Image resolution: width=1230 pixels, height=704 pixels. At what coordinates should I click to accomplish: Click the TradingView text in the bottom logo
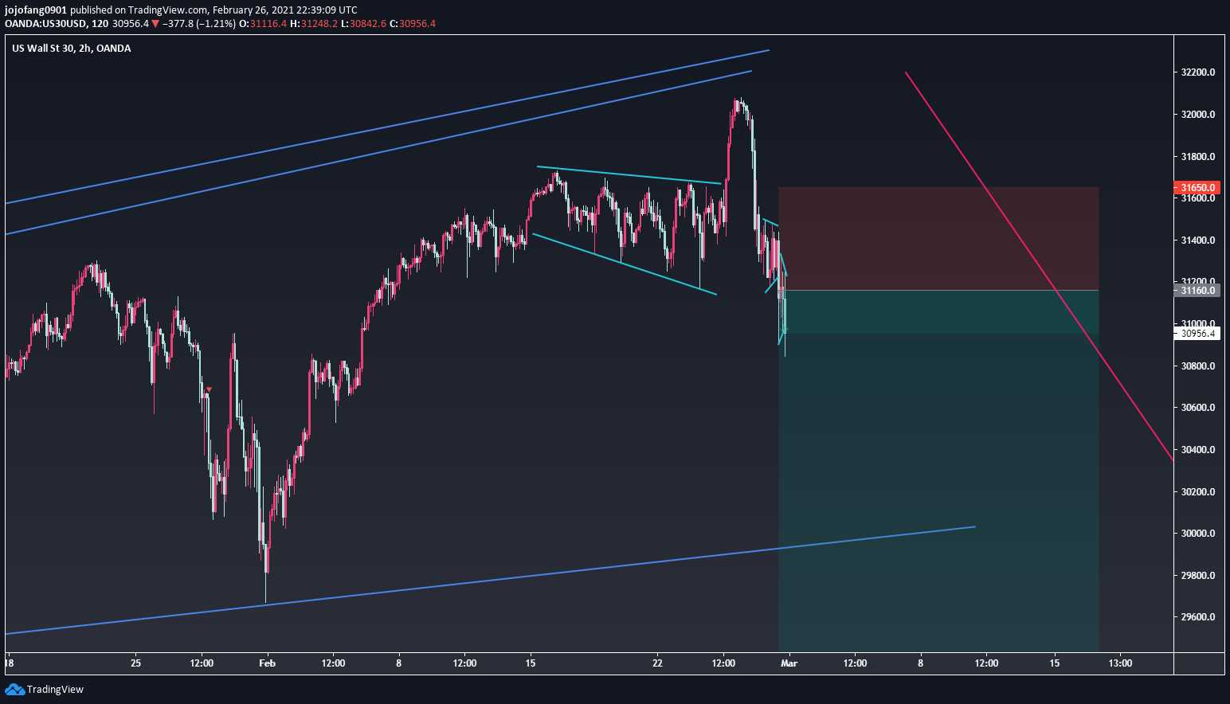(55, 690)
